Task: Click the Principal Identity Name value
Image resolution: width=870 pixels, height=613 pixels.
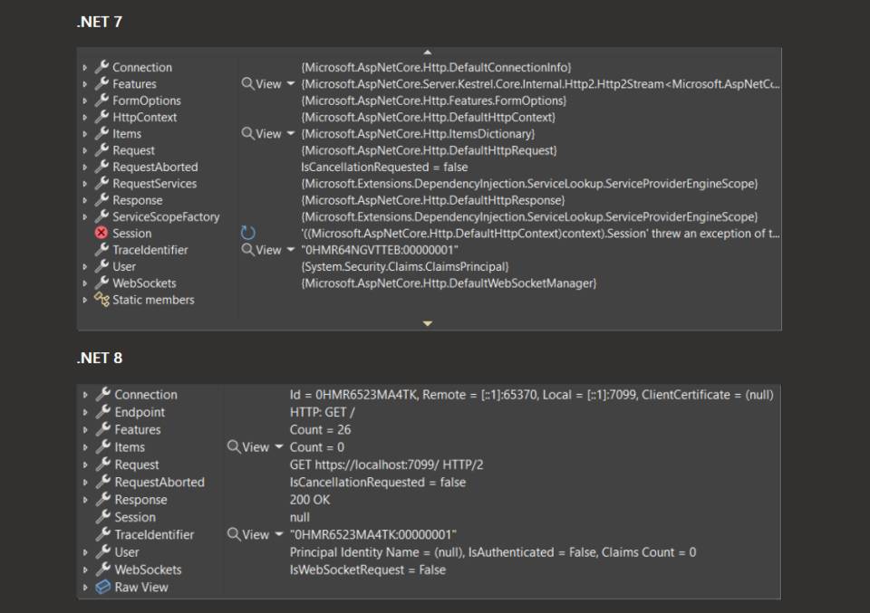Action: [x=493, y=552]
